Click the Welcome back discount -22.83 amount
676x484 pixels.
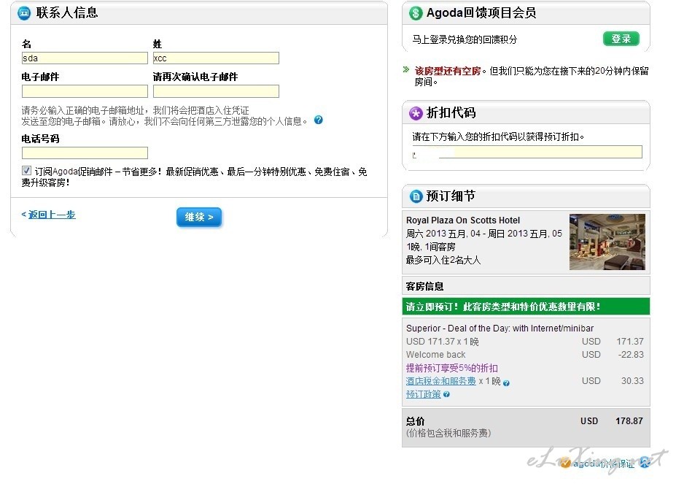click(631, 355)
